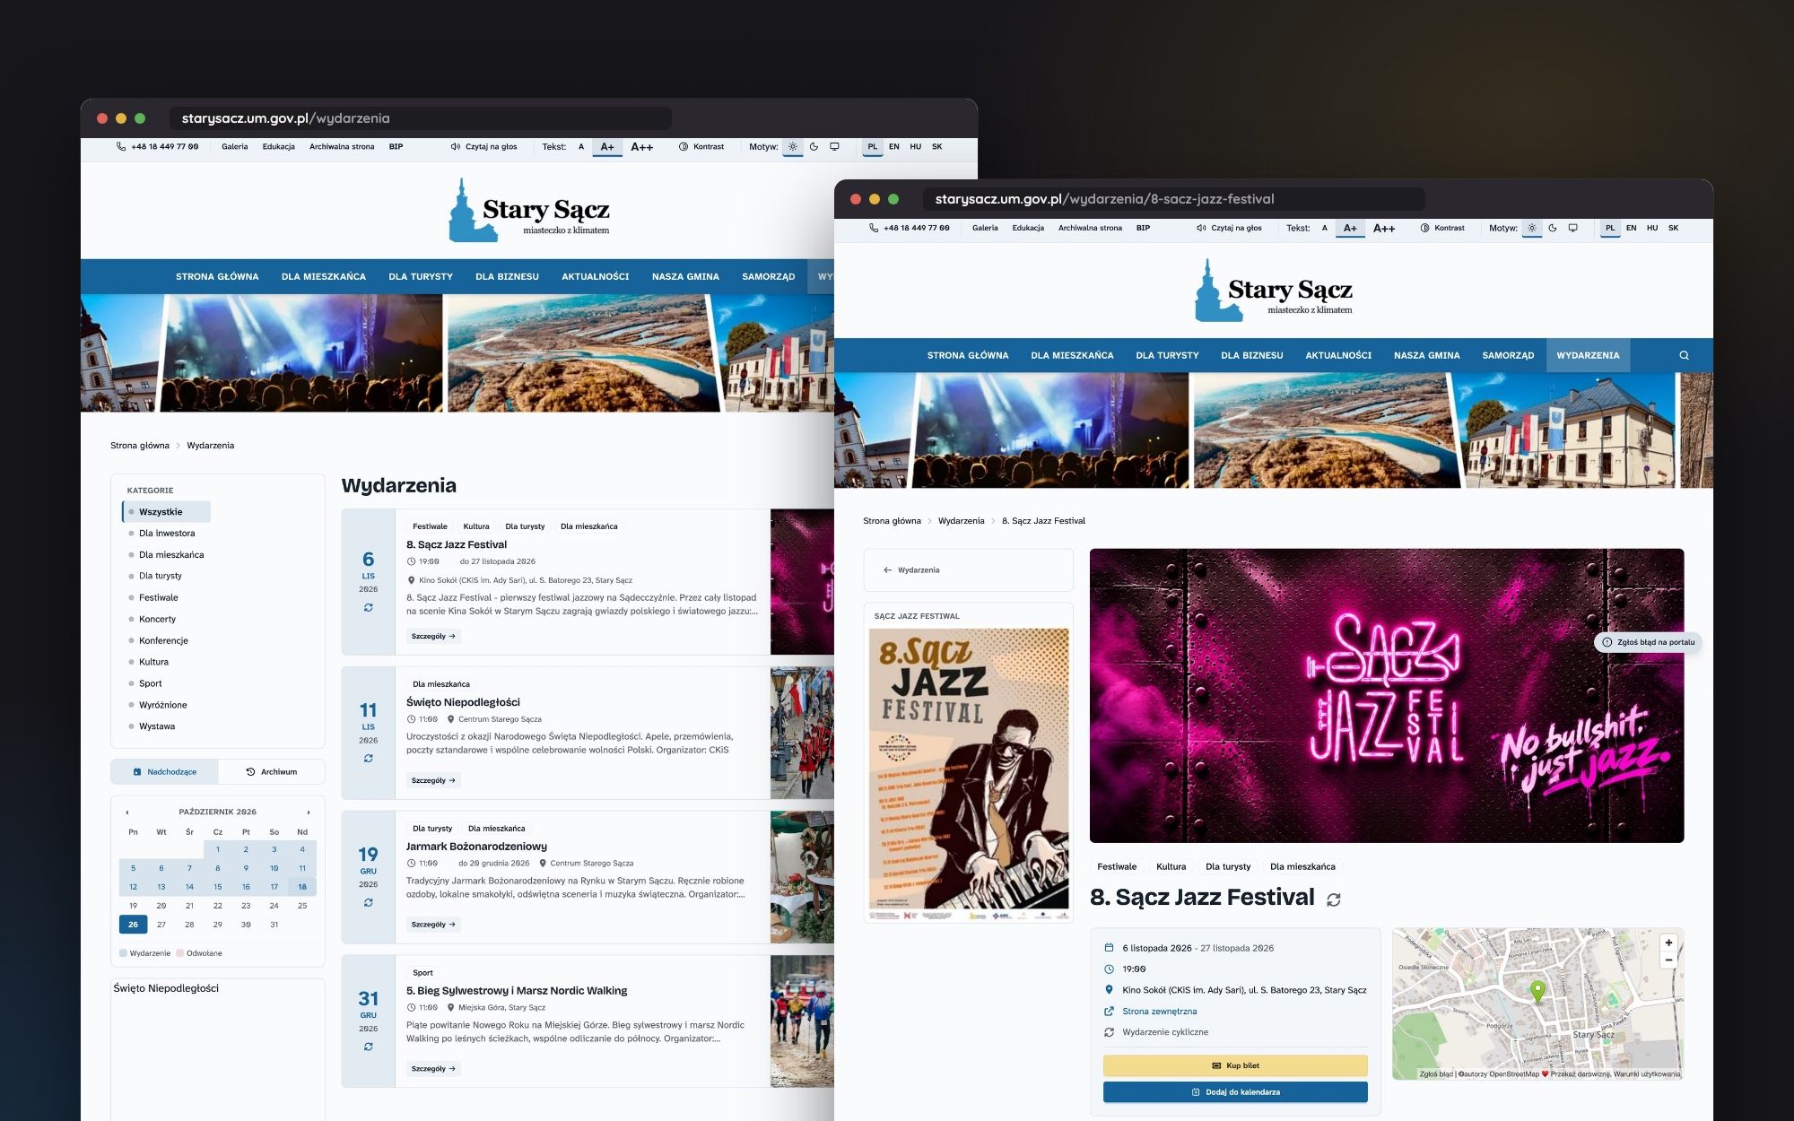Click Czytaj na głos speaker in back window
This screenshot has width=1794, height=1121.
click(x=484, y=146)
